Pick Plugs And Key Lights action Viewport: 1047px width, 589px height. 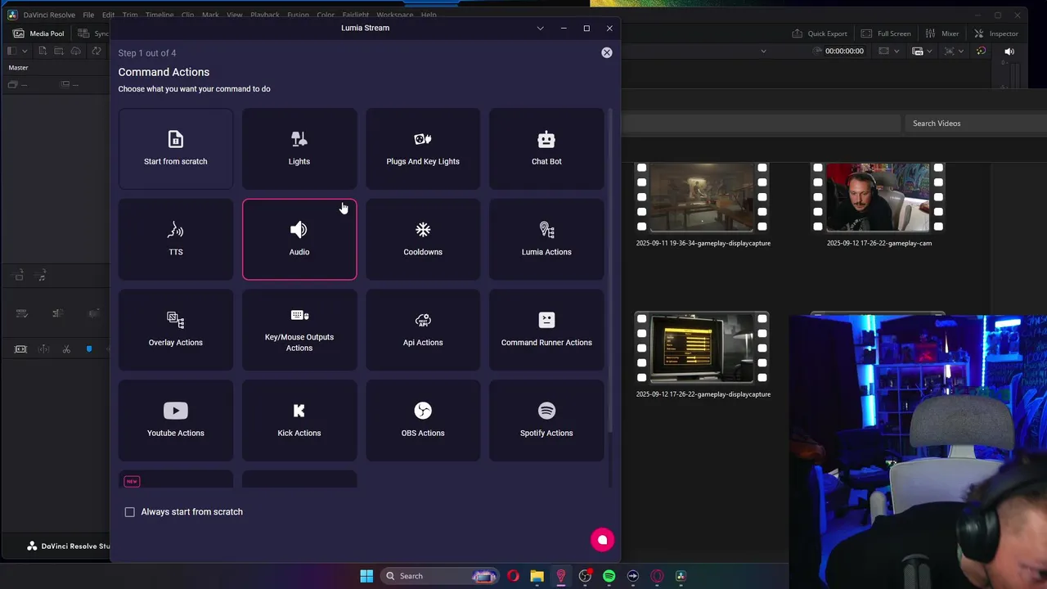click(423, 149)
